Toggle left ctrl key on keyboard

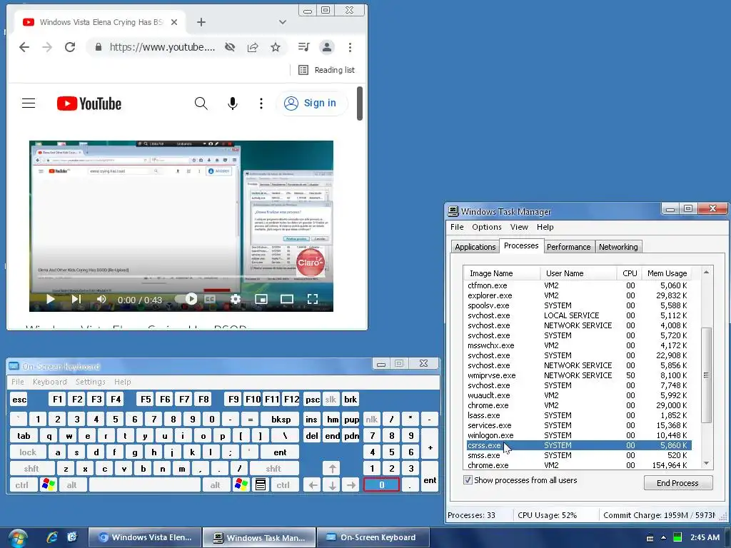coord(22,485)
